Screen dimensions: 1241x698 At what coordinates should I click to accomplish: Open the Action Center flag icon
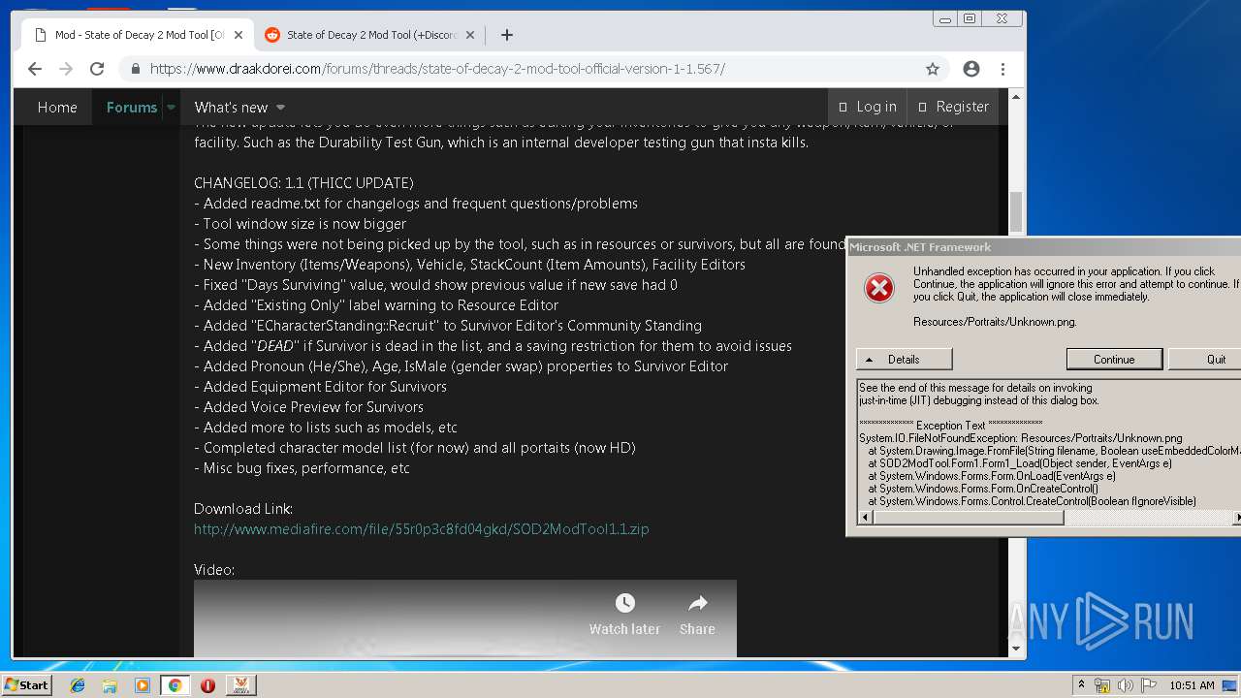point(1149,685)
